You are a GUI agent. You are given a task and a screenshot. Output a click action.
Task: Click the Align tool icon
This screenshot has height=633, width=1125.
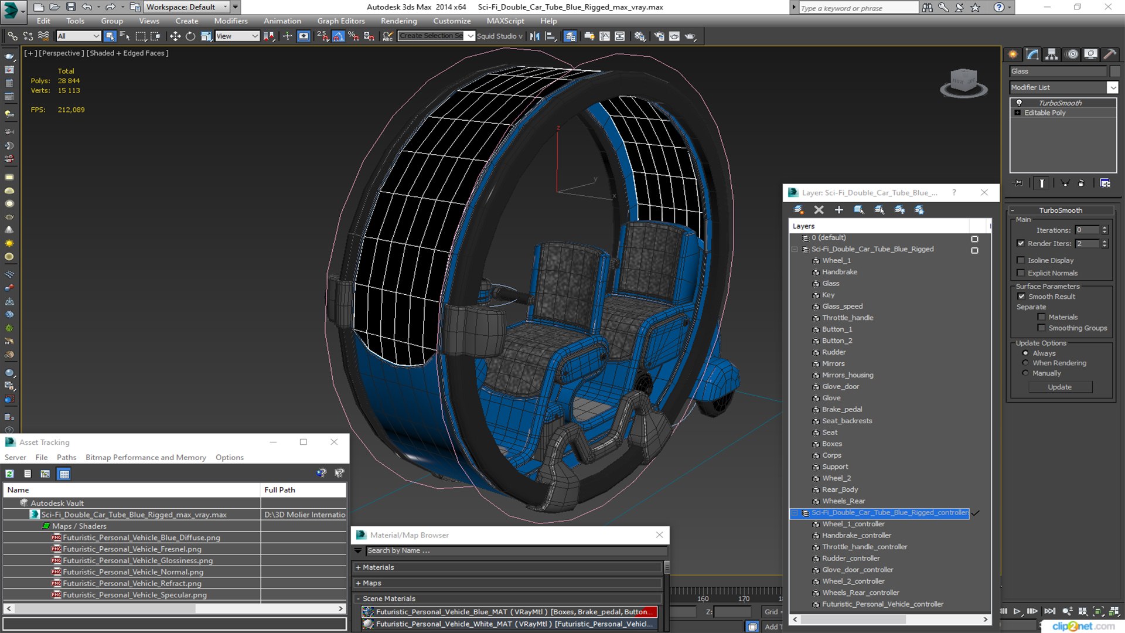(x=550, y=36)
